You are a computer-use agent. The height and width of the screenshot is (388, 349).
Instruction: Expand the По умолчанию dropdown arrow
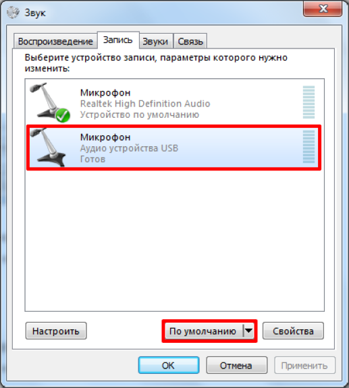[248, 331]
